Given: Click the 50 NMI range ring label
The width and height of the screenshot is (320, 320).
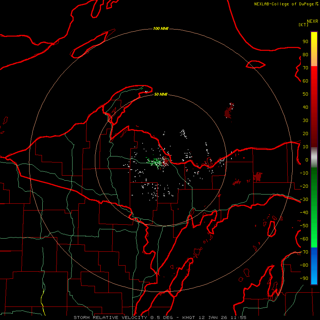Looking at the screenshot, I should [x=161, y=94].
